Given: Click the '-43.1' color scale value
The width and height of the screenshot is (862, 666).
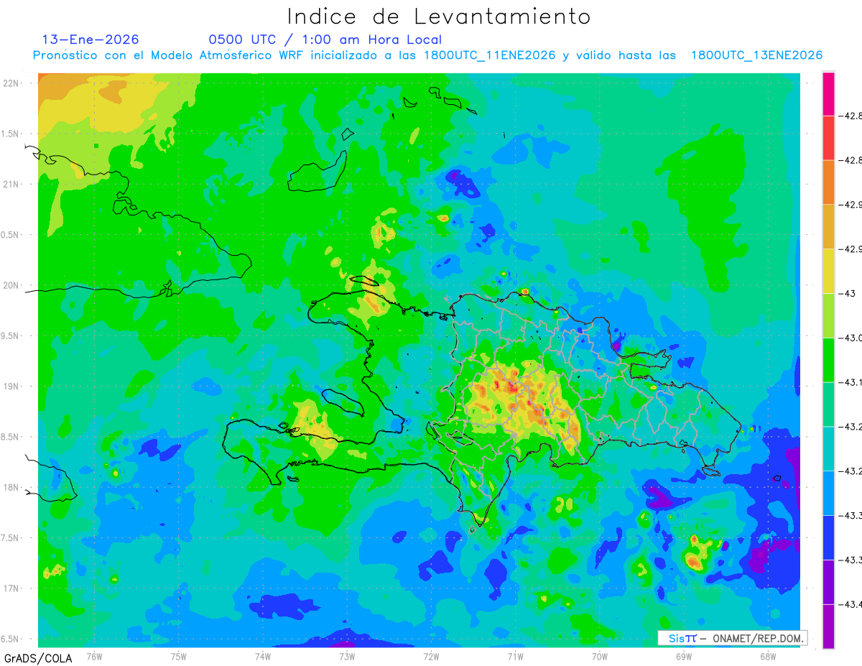Looking at the screenshot, I should pos(851,382).
